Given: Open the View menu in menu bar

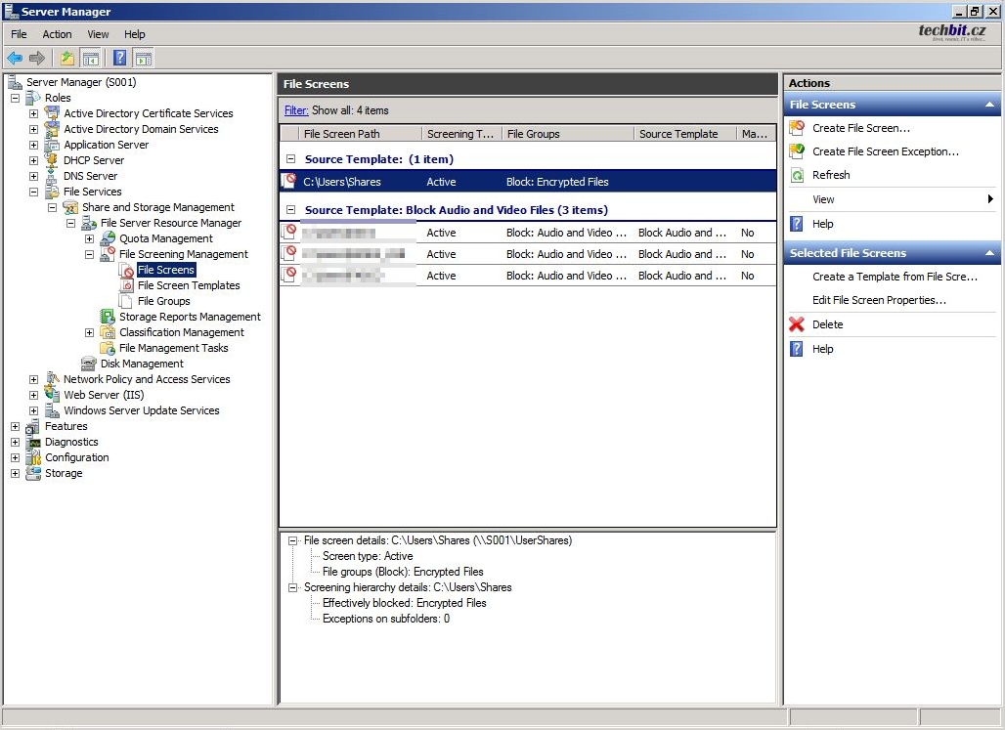Looking at the screenshot, I should click(98, 34).
